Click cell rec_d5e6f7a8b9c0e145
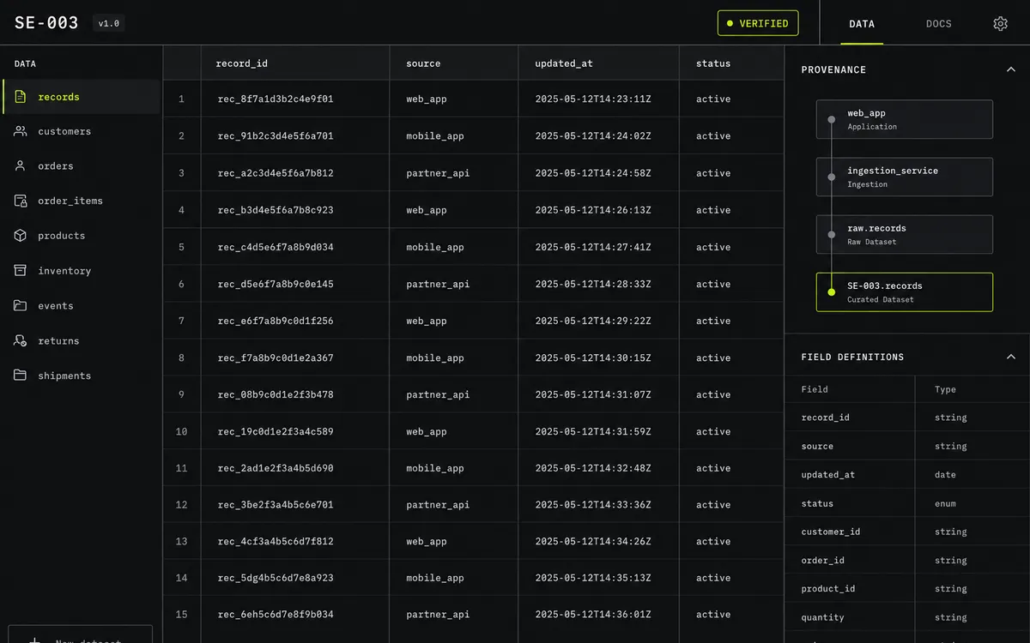This screenshot has width=1030, height=643. tap(276, 284)
